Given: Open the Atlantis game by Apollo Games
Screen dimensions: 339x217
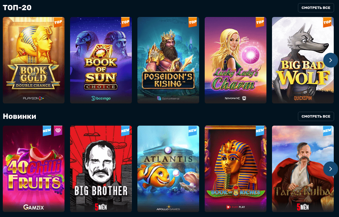Looking at the screenshot, I should pos(168,169).
